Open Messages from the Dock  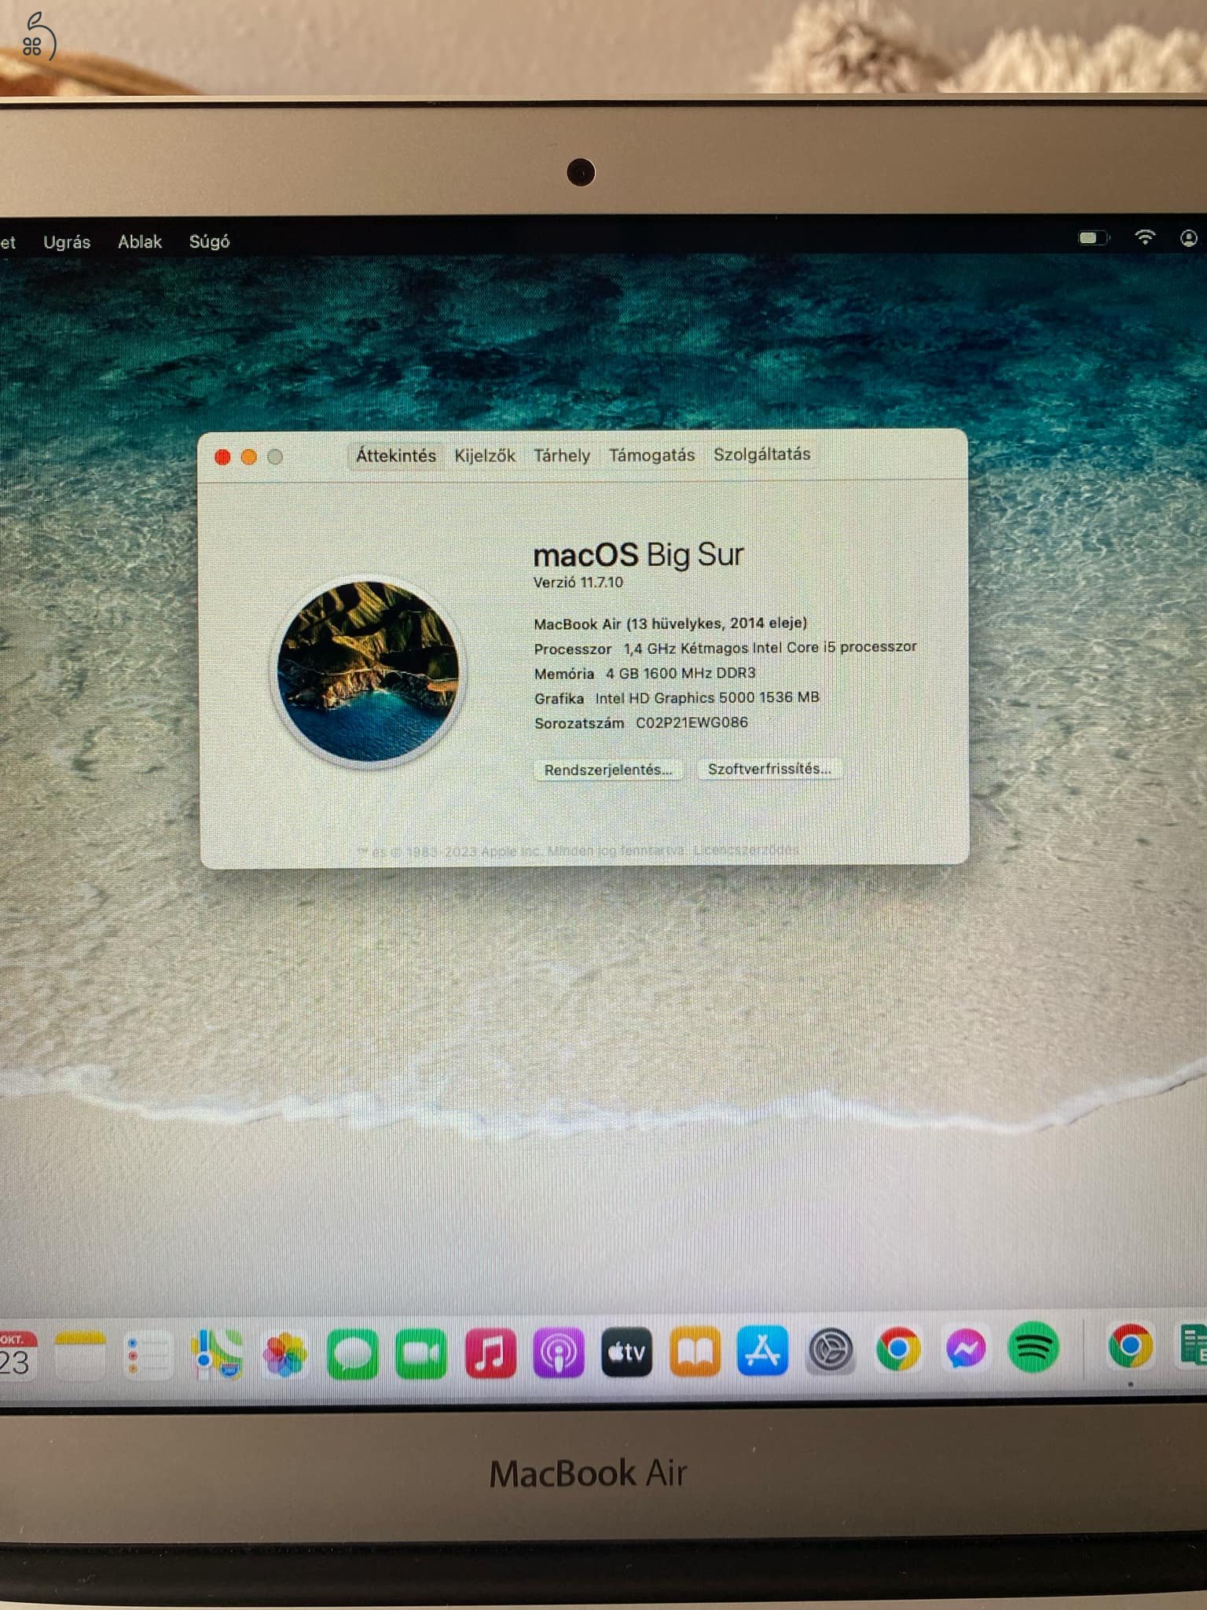(353, 1354)
